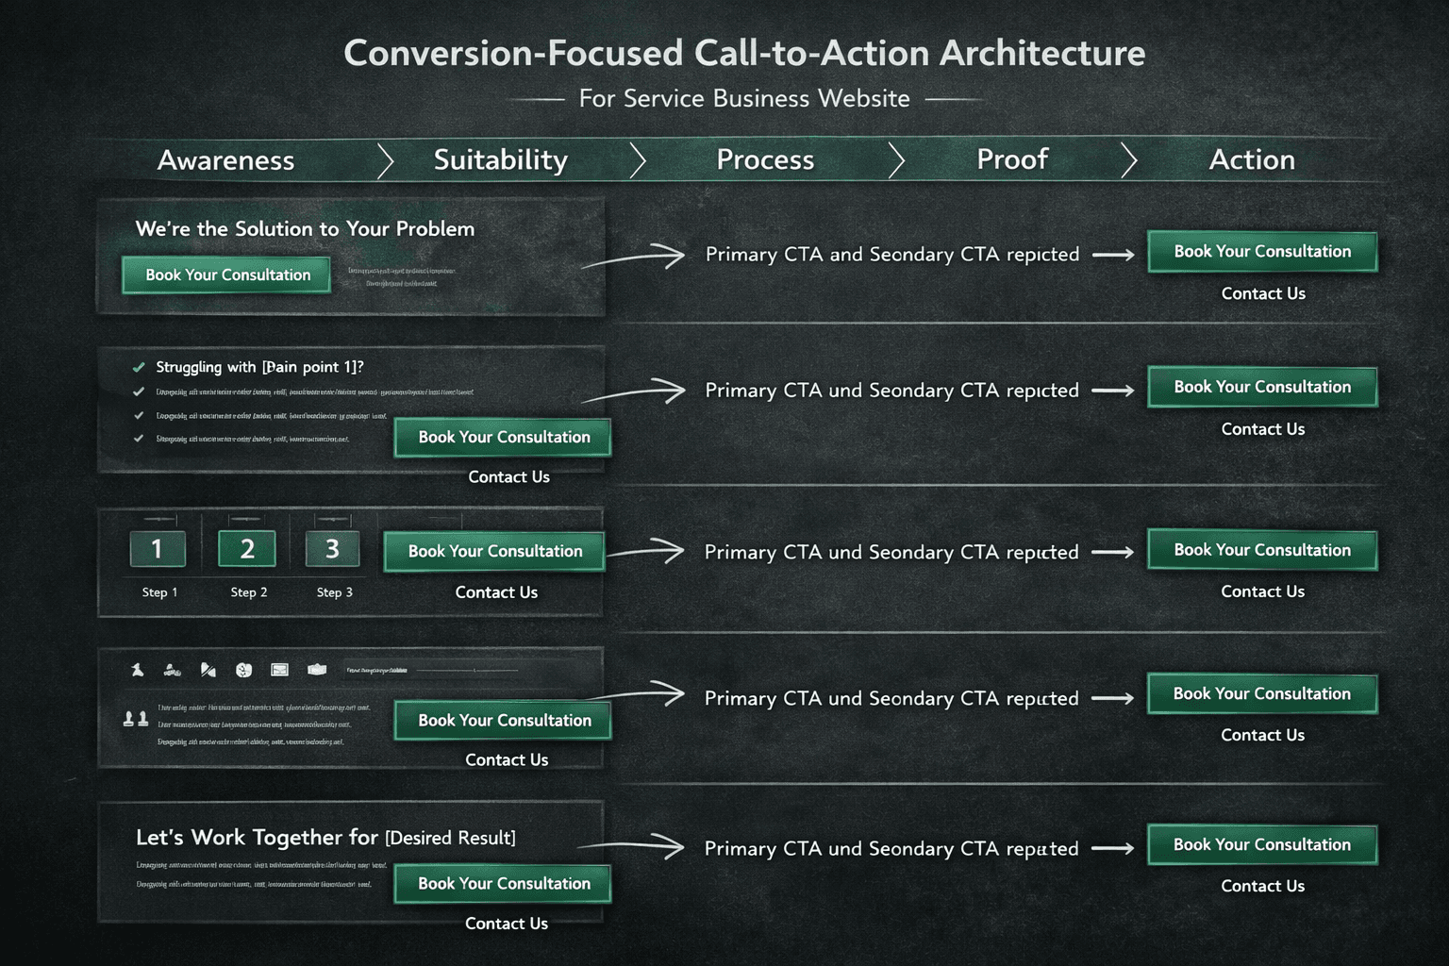Toggle the second checkmark in the pain point list
This screenshot has width=1449, height=966.
pyautogui.click(x=139, y=391)
